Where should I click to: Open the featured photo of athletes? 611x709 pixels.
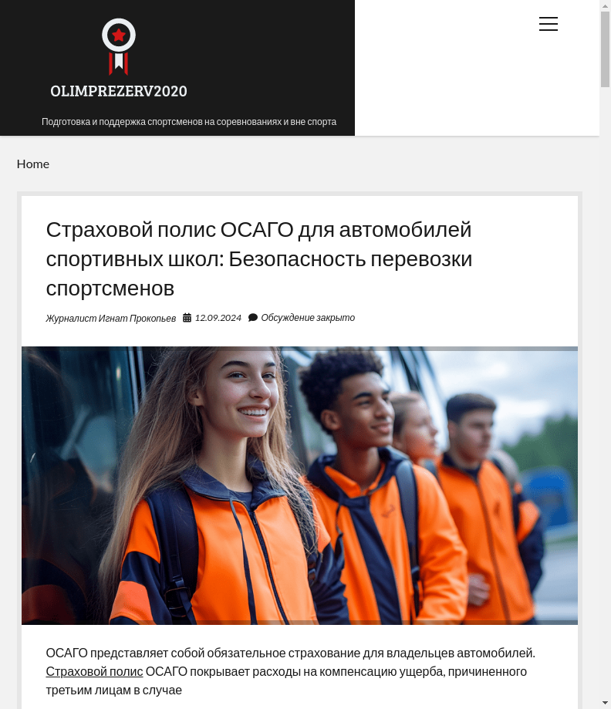pyautogui.click(x=299, y=485)
